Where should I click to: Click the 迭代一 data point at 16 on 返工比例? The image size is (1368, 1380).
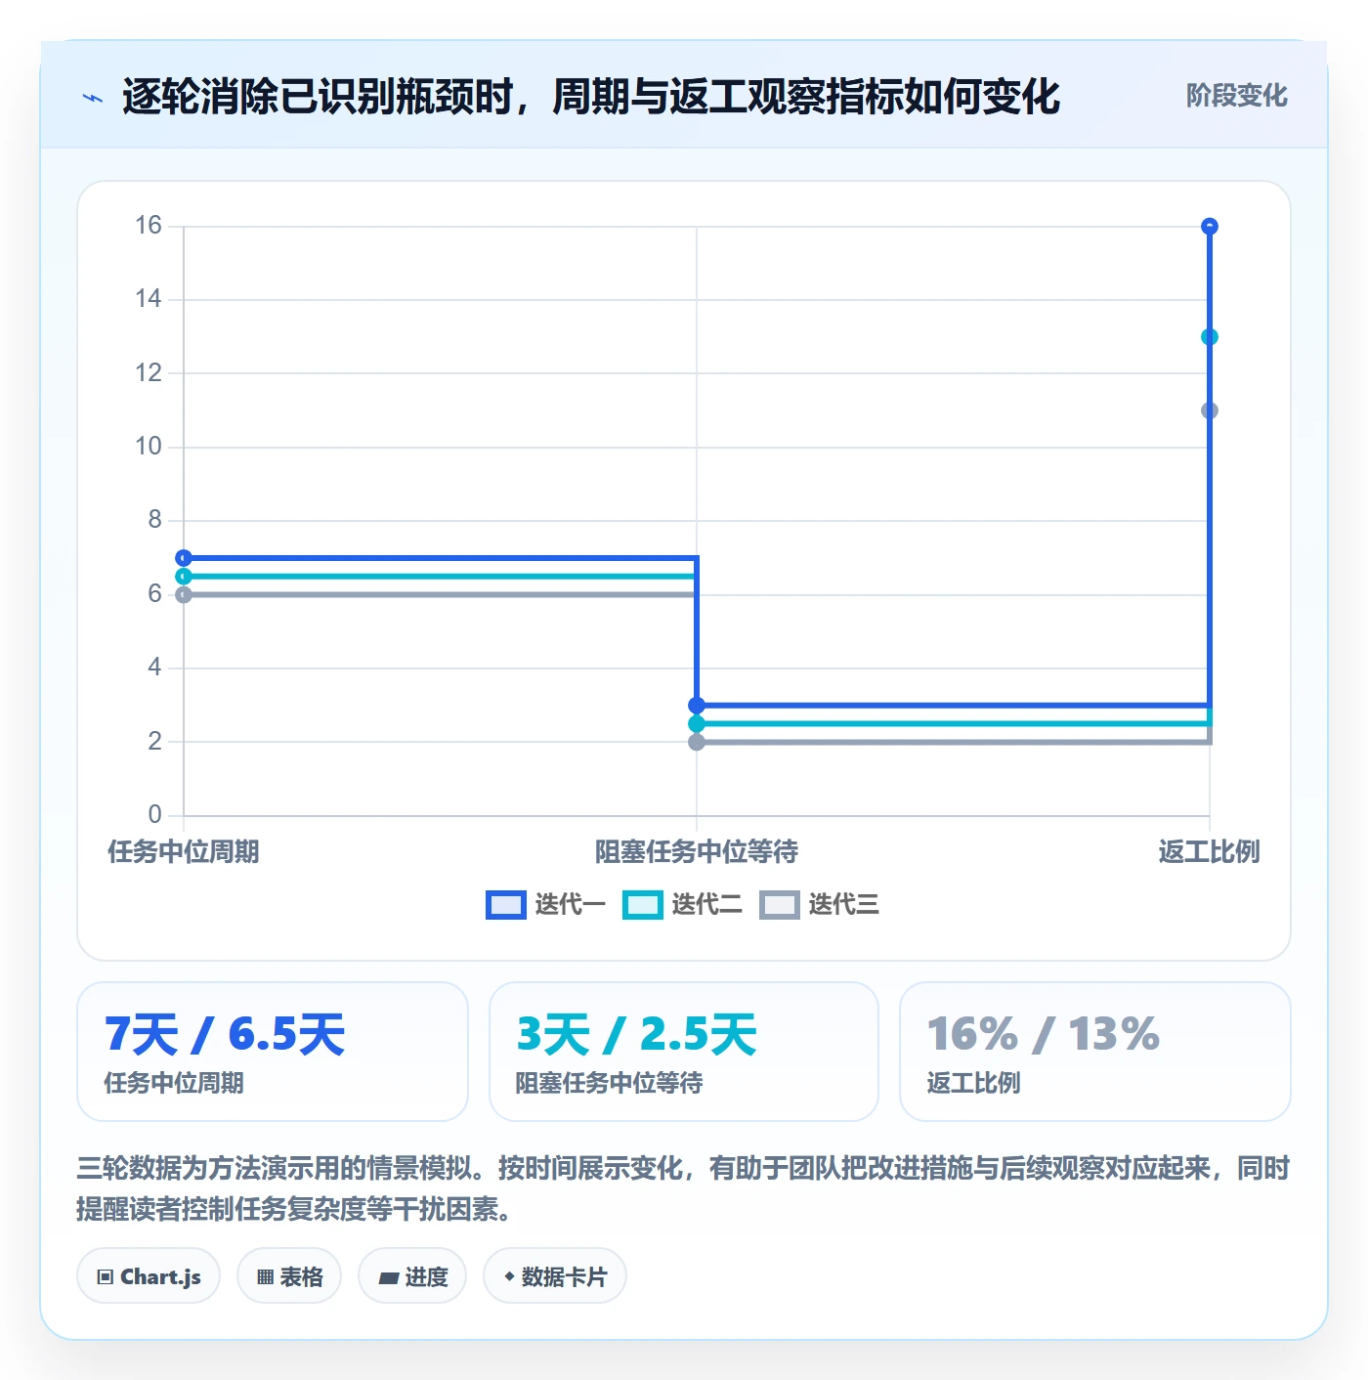(x=1210, y=227)
